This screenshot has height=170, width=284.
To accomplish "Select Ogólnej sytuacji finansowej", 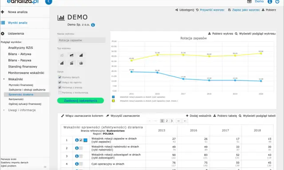I will (25, 104).
